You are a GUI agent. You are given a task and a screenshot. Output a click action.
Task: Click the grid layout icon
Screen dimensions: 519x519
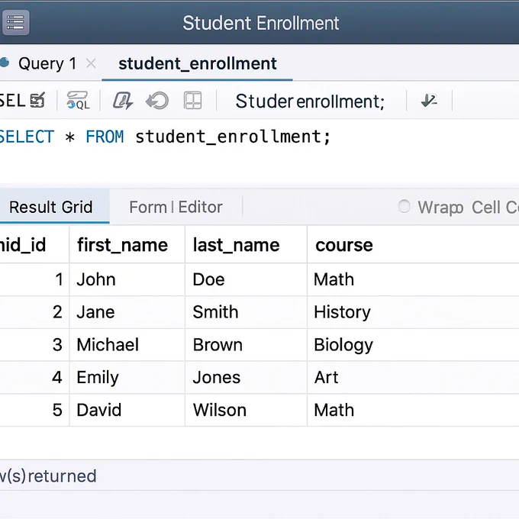(x=192, y=100)
